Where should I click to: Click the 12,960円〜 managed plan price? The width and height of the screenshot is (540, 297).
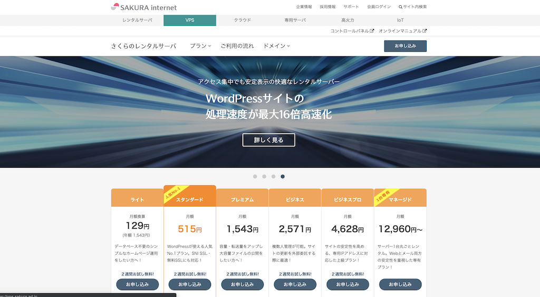point(400,229)
